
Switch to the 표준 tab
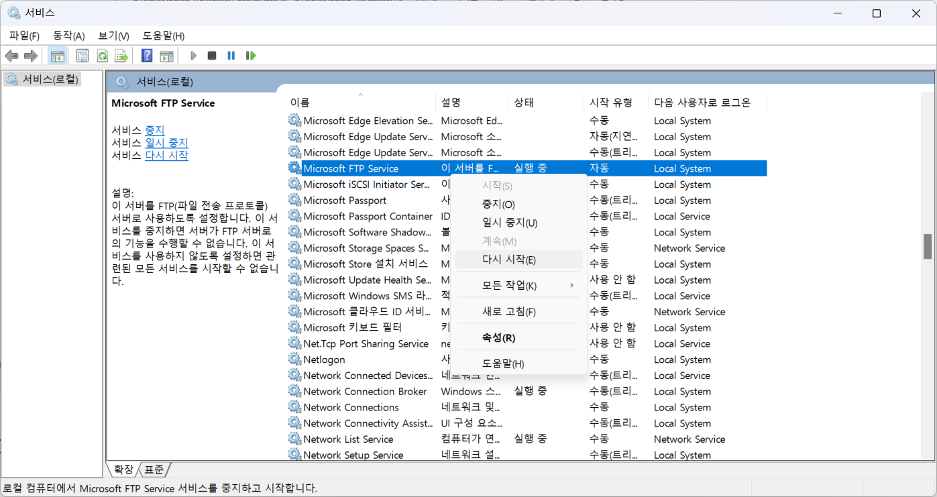(x=154, y=470)
